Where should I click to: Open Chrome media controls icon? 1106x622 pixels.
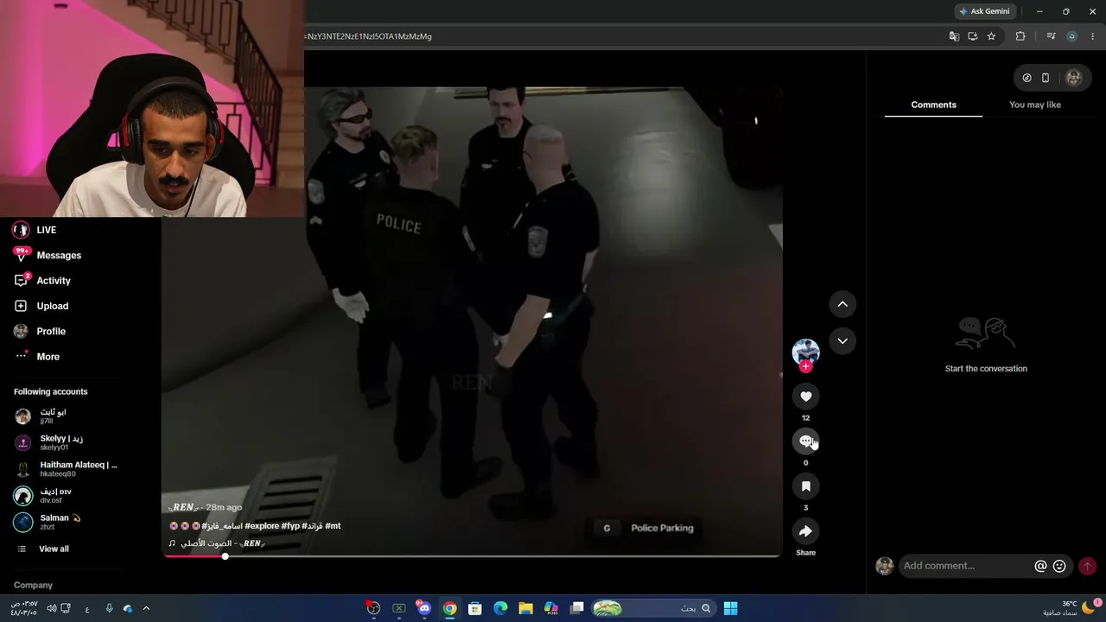[1051, 36]
